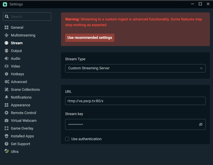Select the Ultra membership icon
The image size is (213, 165).
6,152
